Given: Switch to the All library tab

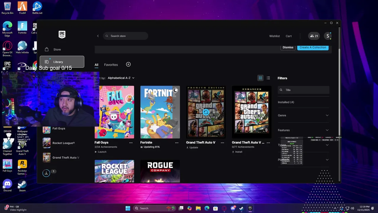Looking at the screenshot, I should click(x=97, y=65).
